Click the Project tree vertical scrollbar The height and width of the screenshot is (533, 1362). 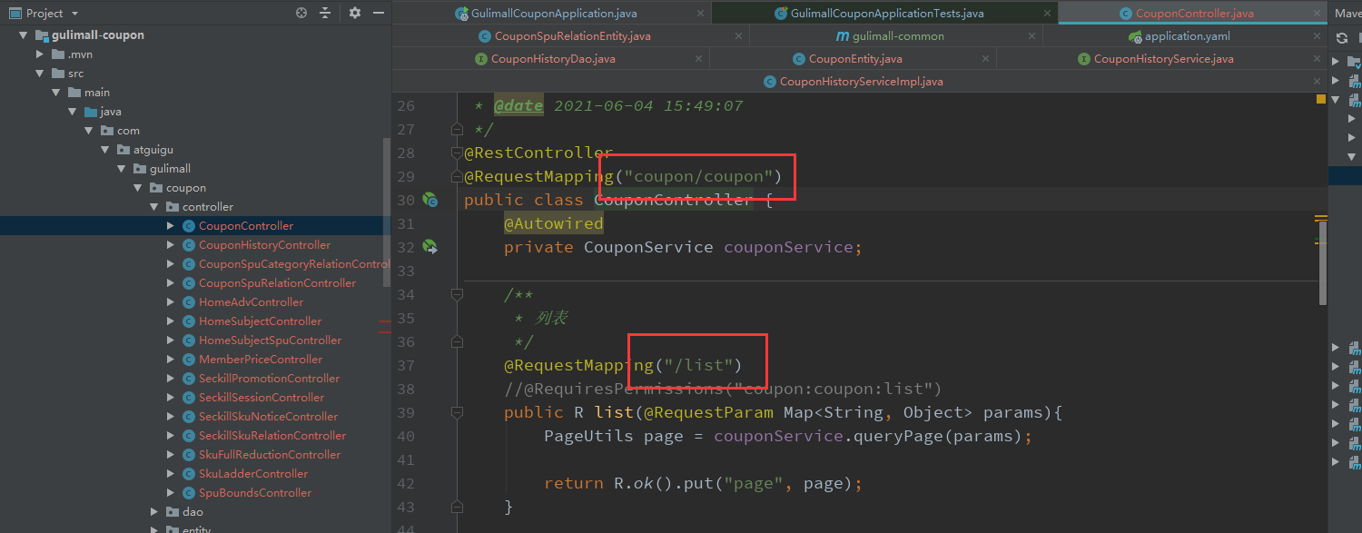[387, 211]
